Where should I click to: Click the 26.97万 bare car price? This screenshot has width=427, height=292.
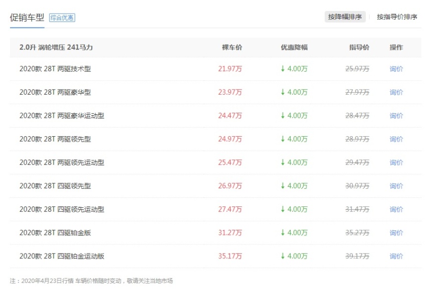[230, 186]
